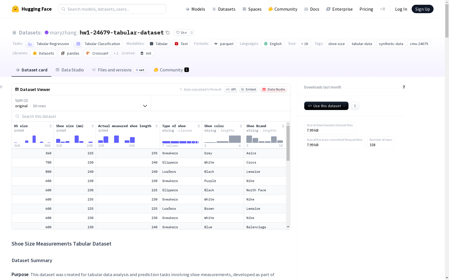Click the Hugging Face logo icon
The height and width of the screenshot is (280, 449).
[x=15, y=9]
